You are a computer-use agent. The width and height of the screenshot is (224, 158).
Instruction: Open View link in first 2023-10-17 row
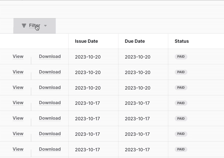(x=18, y=103)
